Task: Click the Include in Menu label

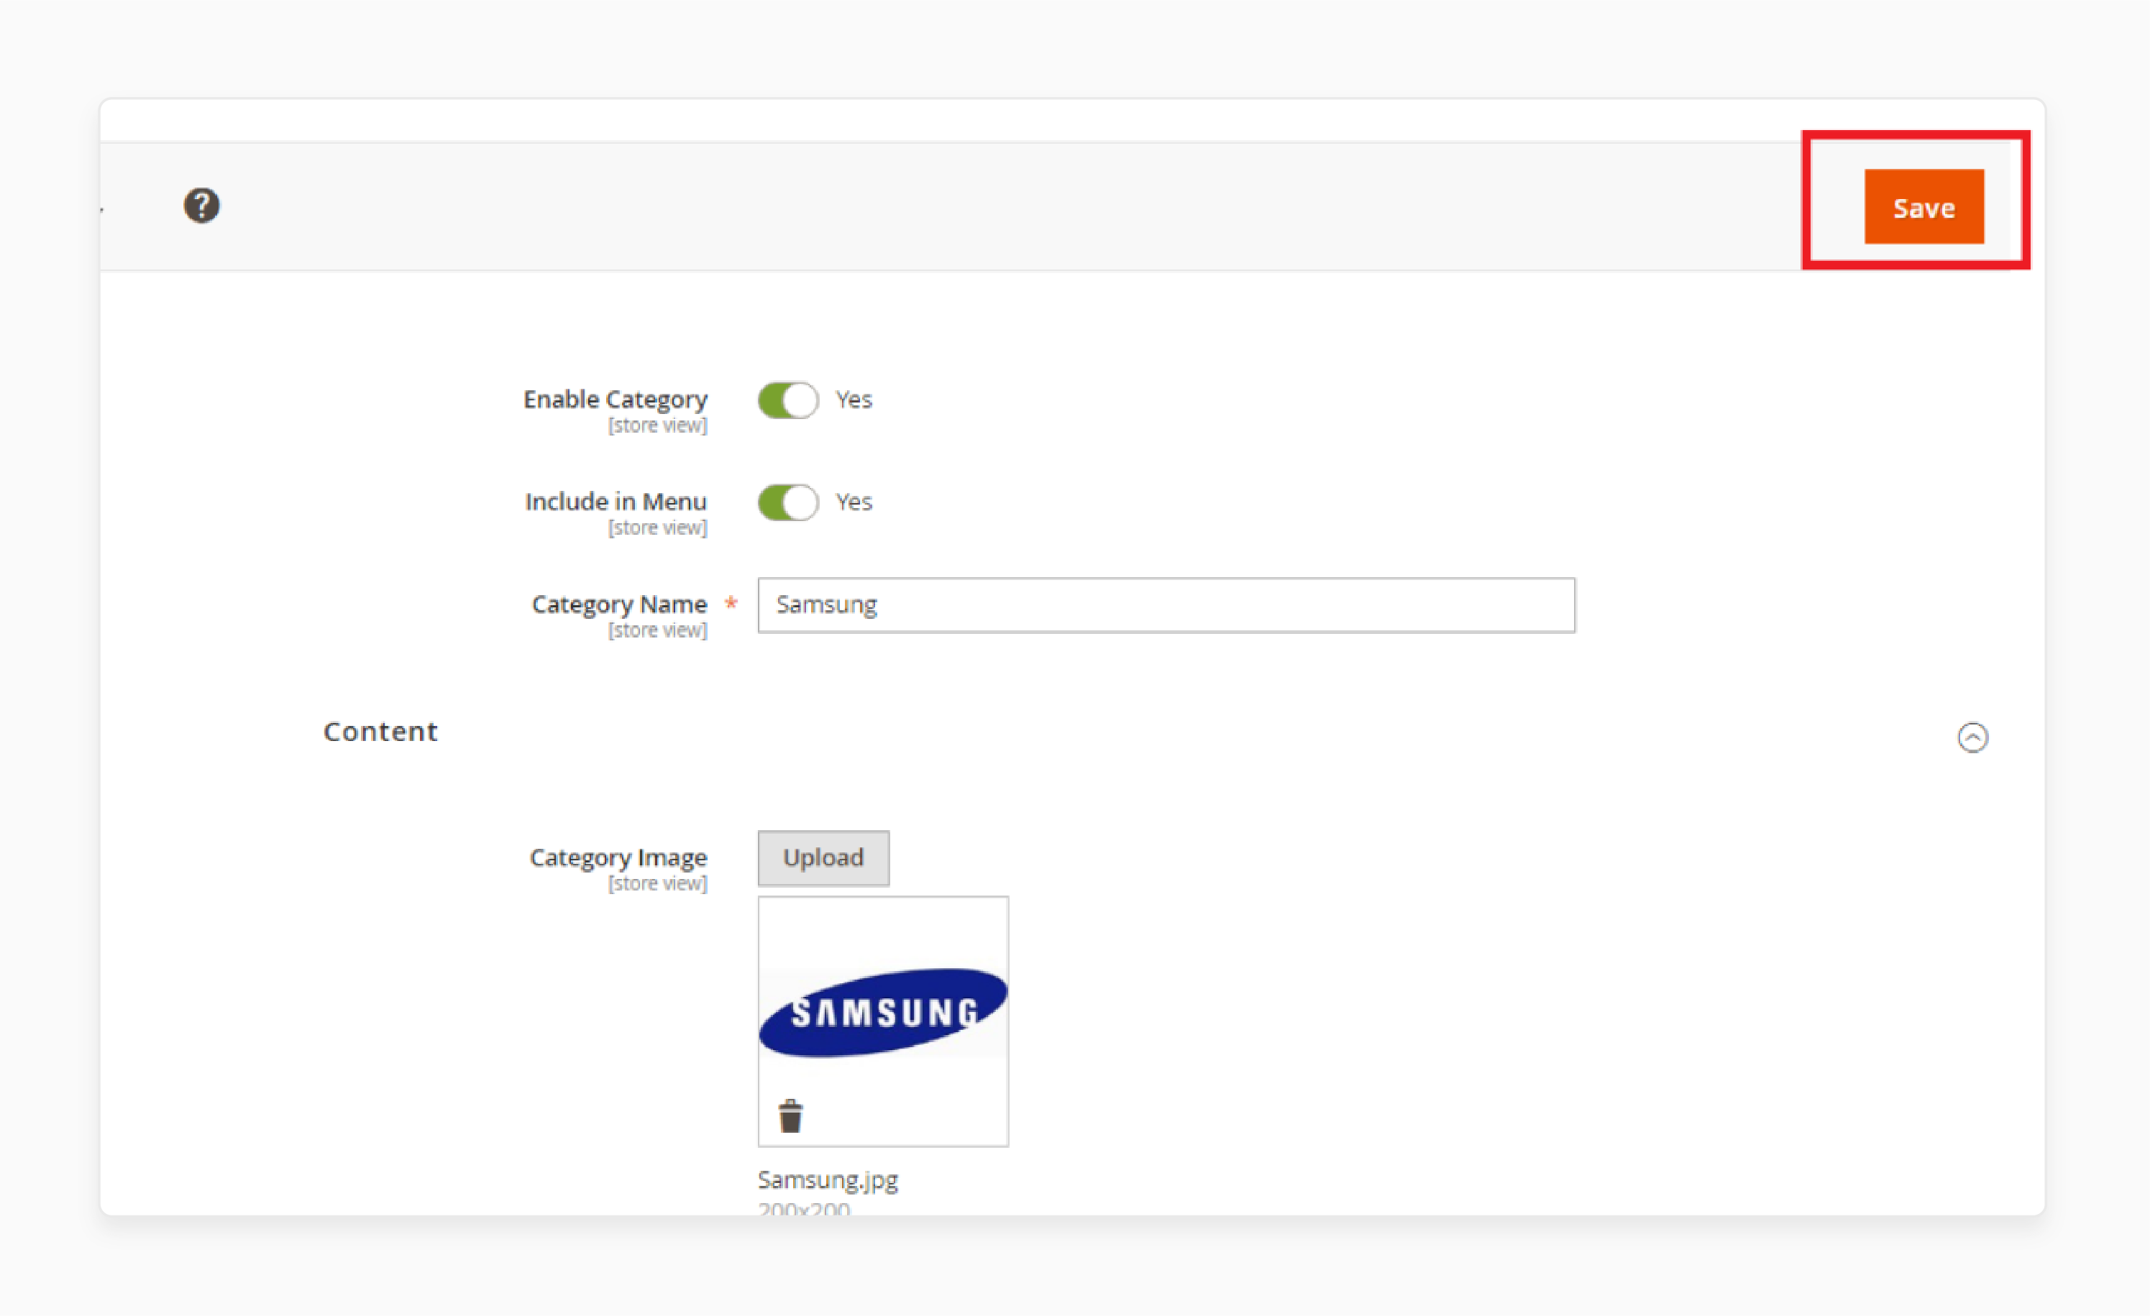Action: point(616,502)
